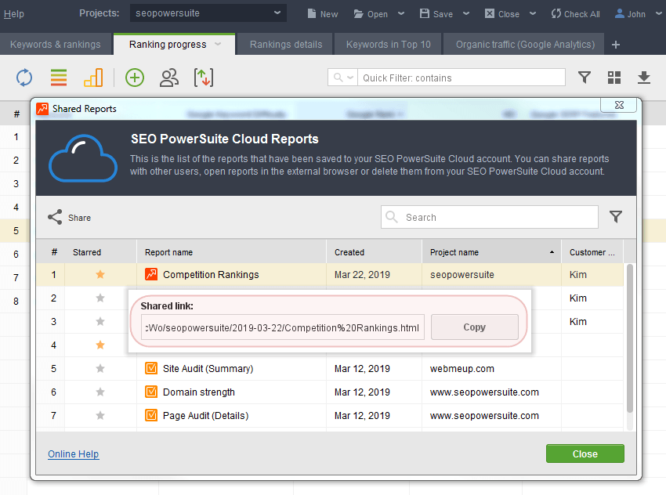The image size is (666, 495).
Task: Click the Save disk icon
Action: [425, 13]
